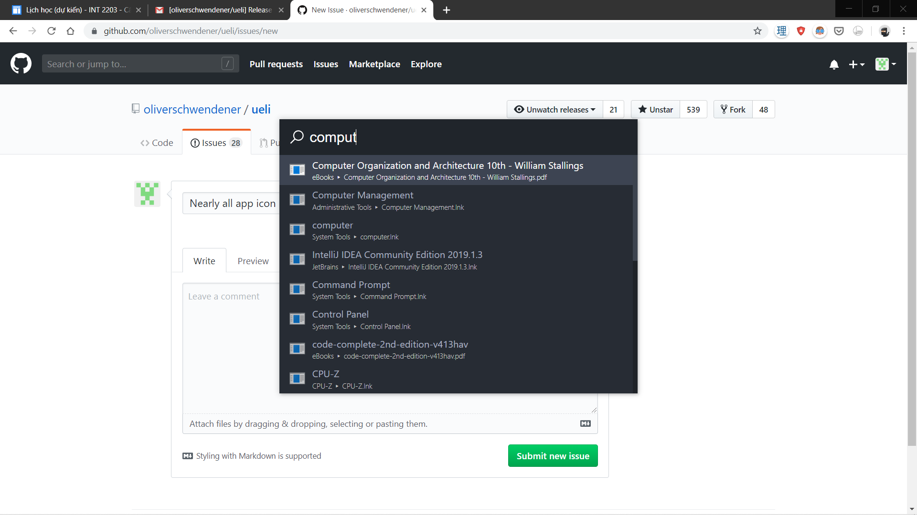Close the New Issue tab
The image size is (917, 515).
tap(424, 10)
